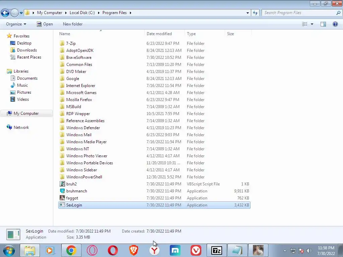Focus the Search Program Files field
Viewport: 343px width, 257px height.
click(299, 13)
